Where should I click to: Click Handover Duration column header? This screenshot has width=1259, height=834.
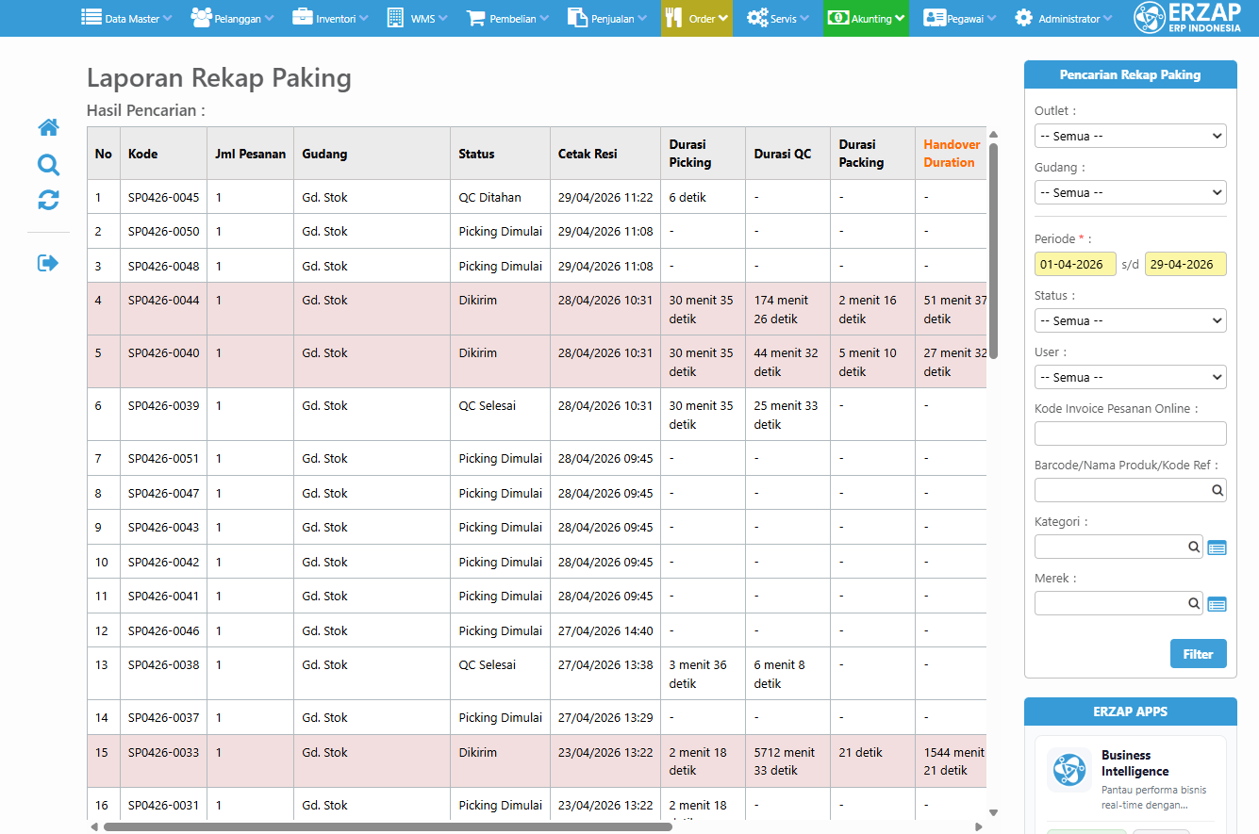(x=952, y=154)
